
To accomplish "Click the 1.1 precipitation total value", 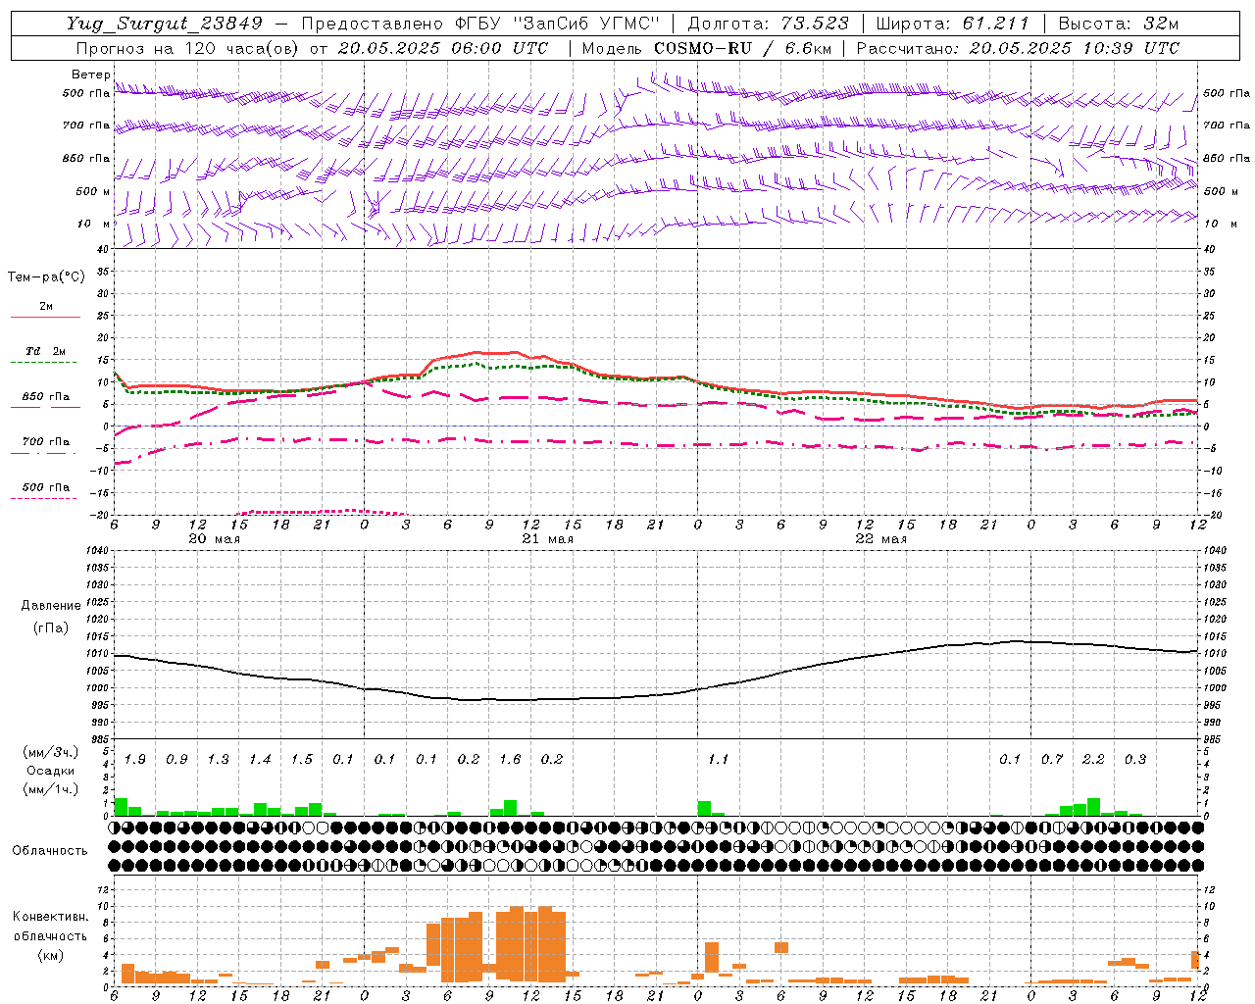I will [x=718, y=760].
